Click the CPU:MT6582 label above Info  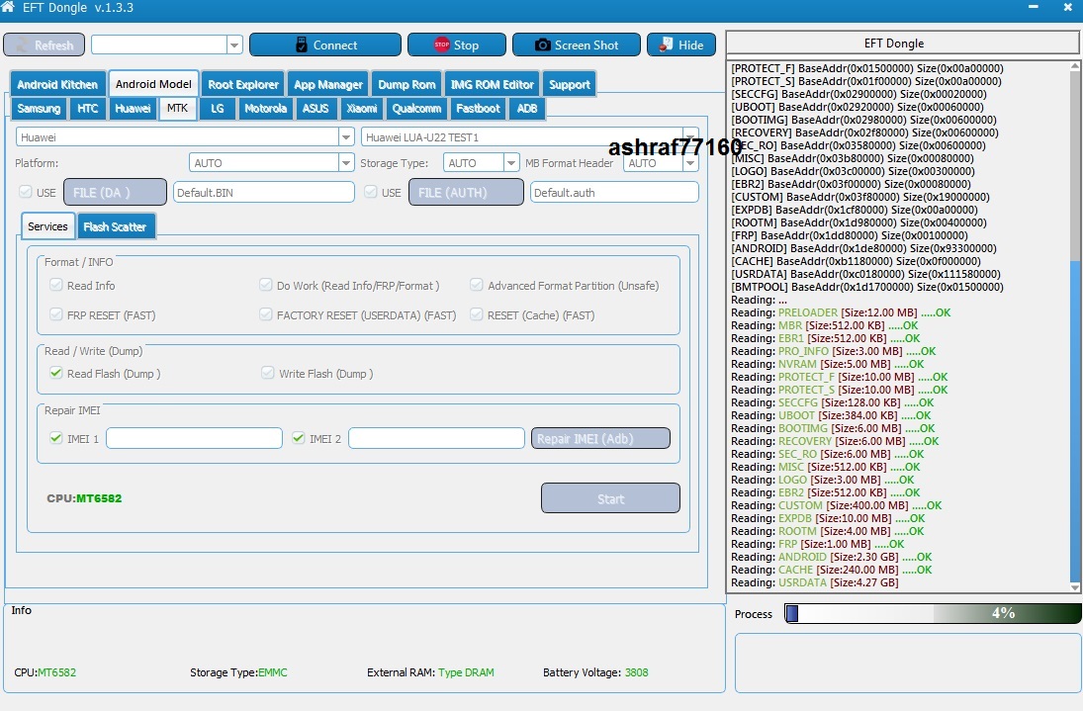point(84,498)
